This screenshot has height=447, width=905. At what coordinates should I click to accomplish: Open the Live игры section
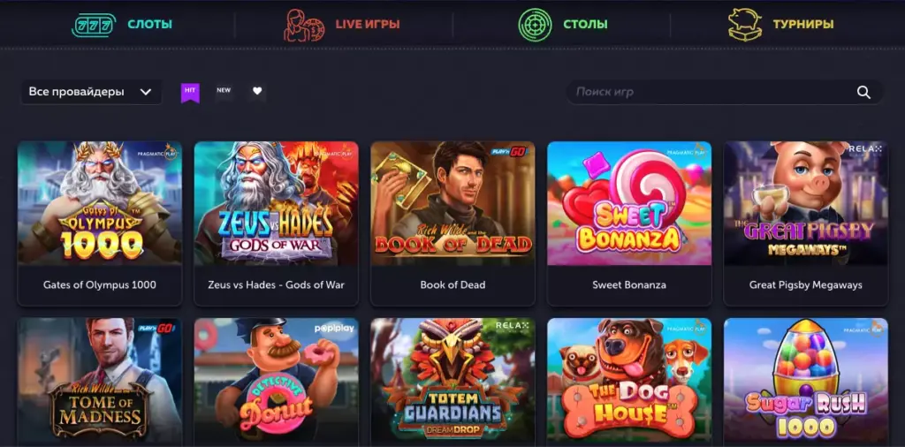pyautogui.click(x=368, y=24)
